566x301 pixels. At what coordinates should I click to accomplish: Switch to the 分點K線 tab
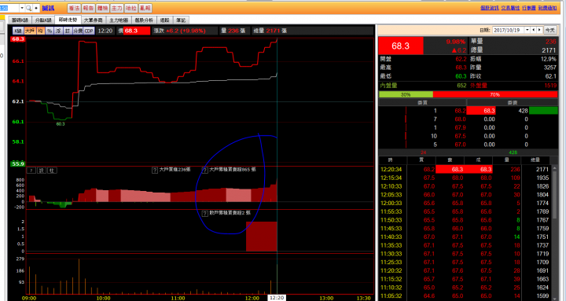pyautogui.click(x=43, y=20)
